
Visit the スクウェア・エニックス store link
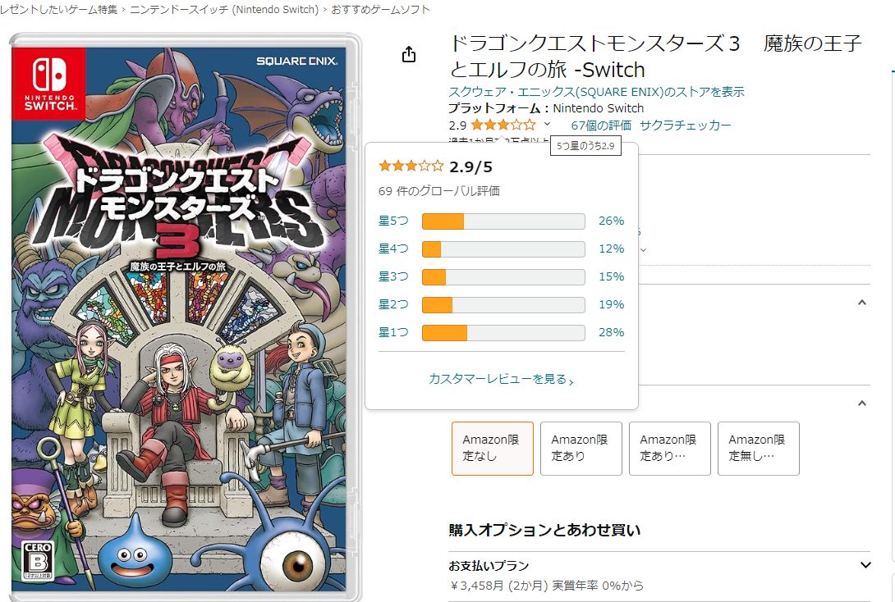[x=596, y=92]
